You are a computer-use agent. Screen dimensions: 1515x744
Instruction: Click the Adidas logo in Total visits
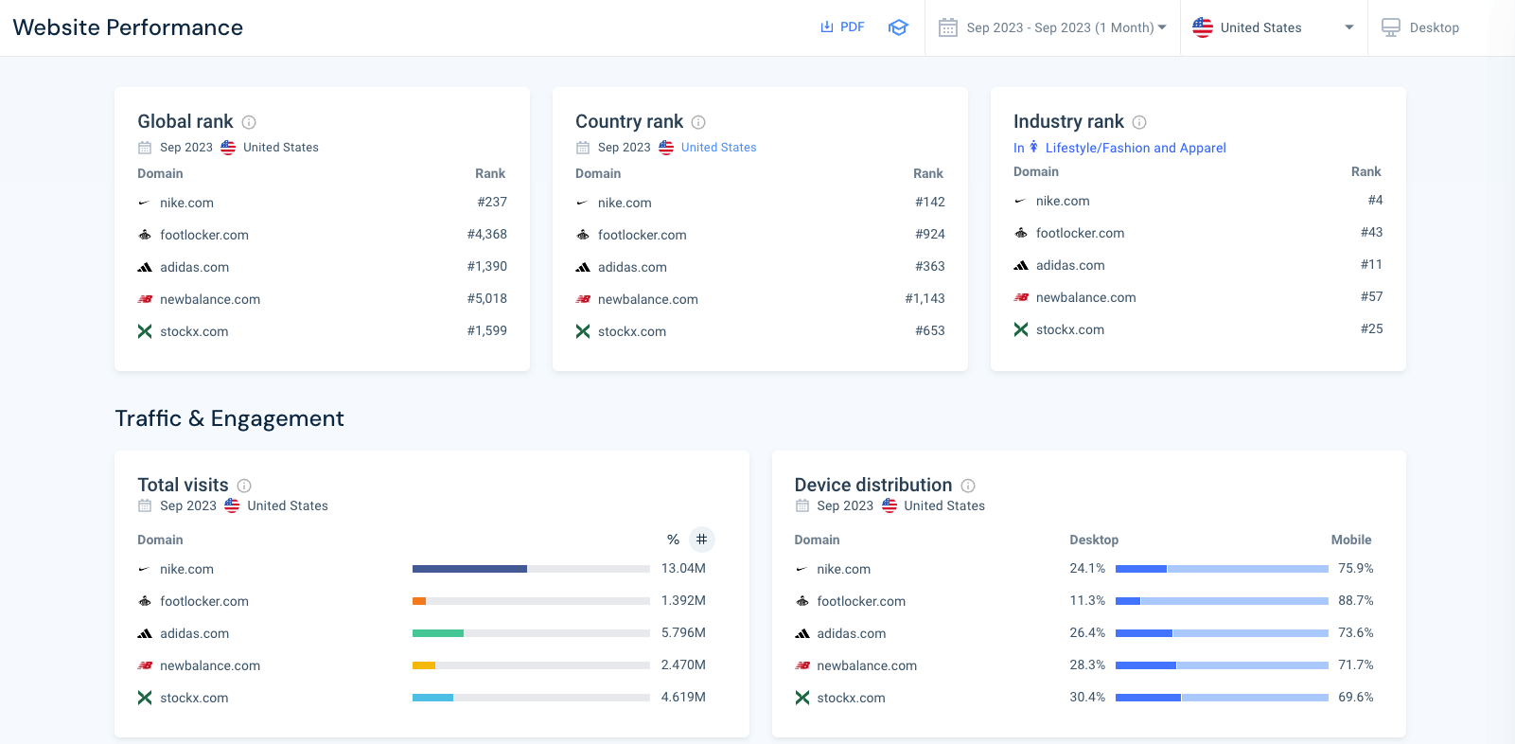[145, 633]
